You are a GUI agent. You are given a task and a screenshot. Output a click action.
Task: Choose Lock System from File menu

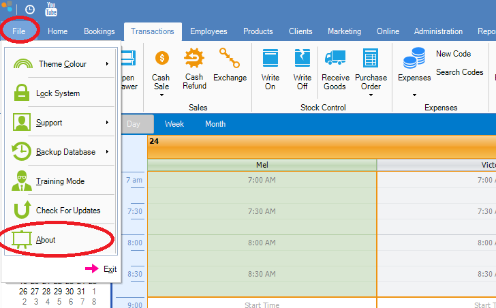click(58, 93)
